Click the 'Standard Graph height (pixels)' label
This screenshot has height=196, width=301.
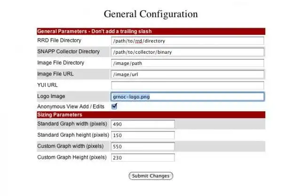pos(73,135)
